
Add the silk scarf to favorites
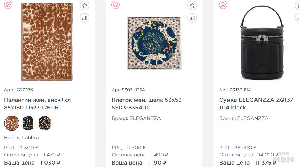[x=192, y=5]
